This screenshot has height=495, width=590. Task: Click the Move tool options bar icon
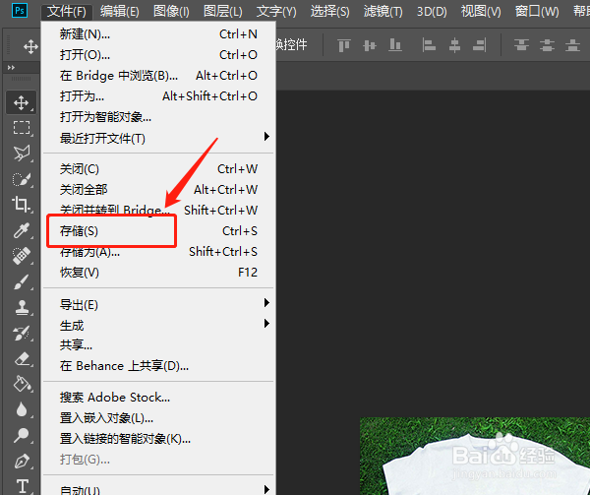(30, 47)
